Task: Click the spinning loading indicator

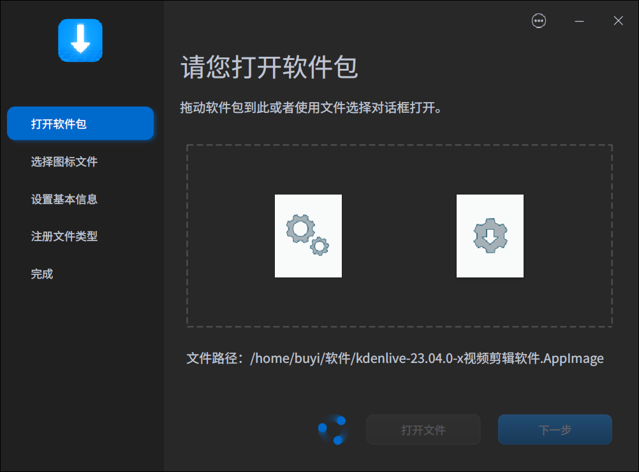Action: (332, 429)
